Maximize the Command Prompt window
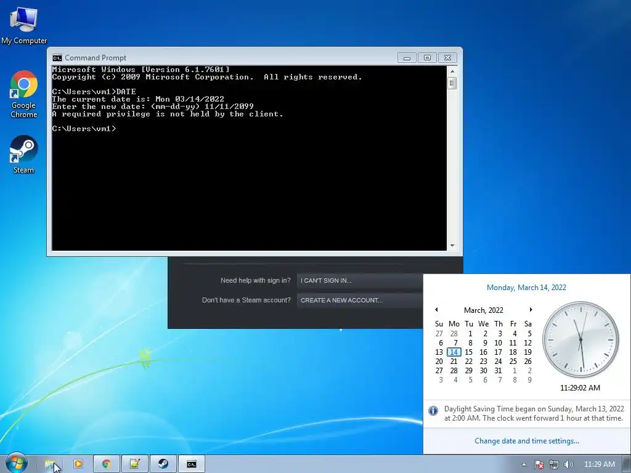The image size is (631, 473). coord(427,58)
